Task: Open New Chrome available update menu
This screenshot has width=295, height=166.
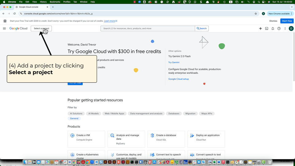Action: tap(280, 14)
